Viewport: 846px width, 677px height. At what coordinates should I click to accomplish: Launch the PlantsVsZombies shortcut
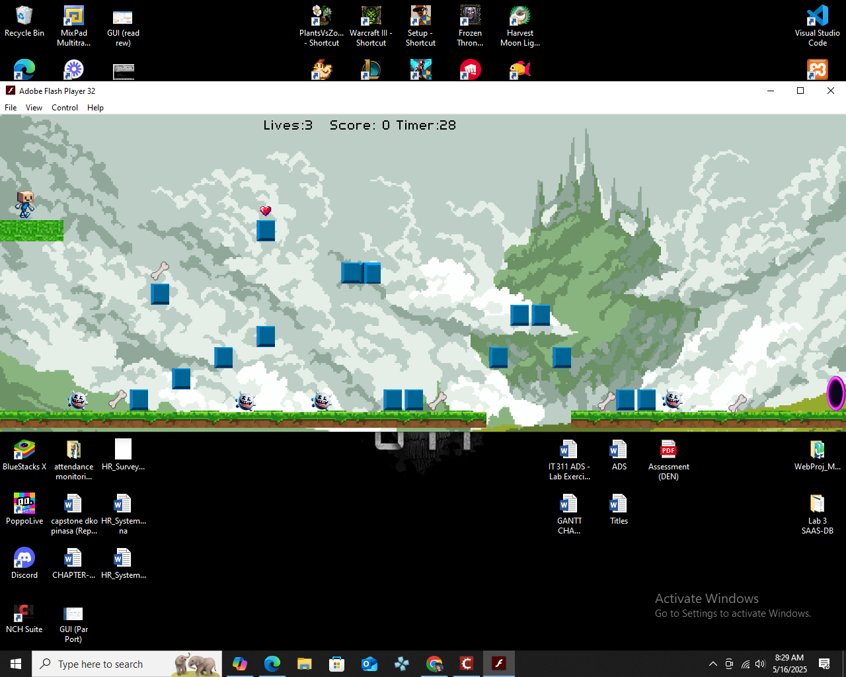(x=321, y=25)
